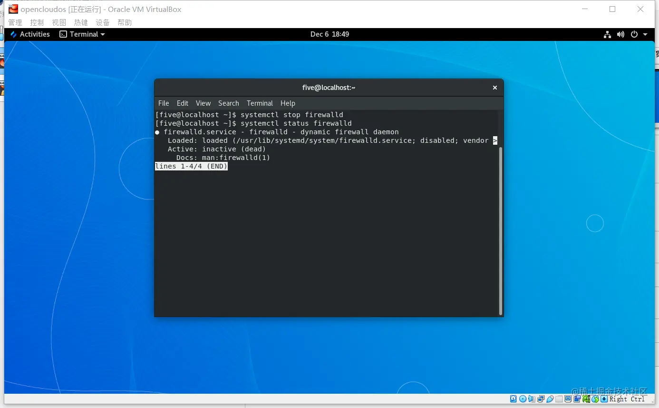Close the five@localhost terminal window
The image size is (659, 408).
[495, 88]
